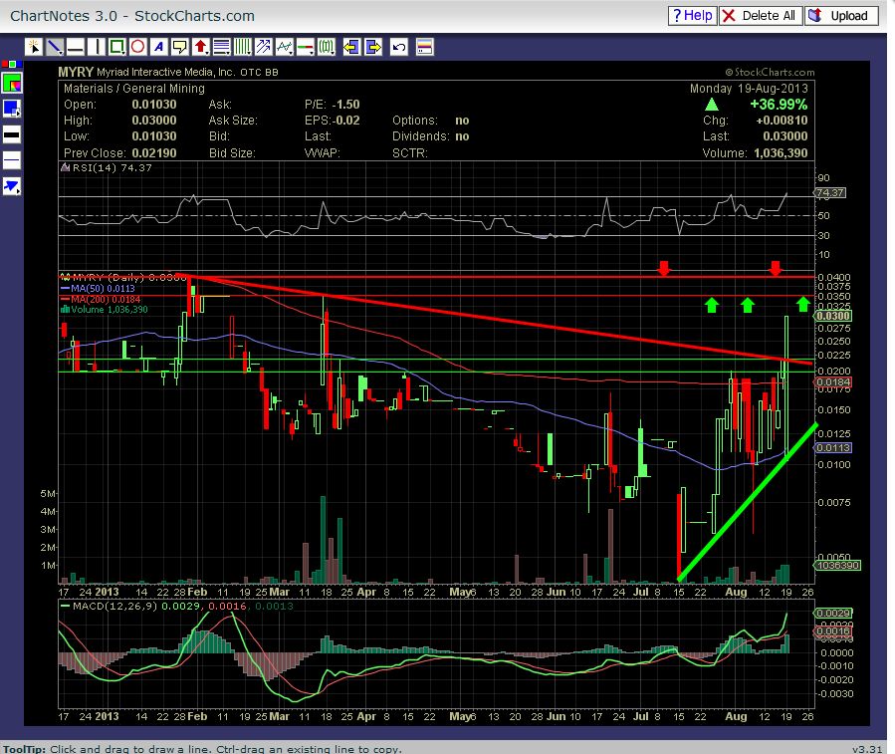Click the MACD(12,26,9) indicator label
The height and width of the screenshot is (754, 895).
pos(114,606)
